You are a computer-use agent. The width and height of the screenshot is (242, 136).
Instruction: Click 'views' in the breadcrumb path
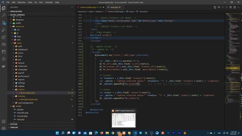click(x=91, y=11)
